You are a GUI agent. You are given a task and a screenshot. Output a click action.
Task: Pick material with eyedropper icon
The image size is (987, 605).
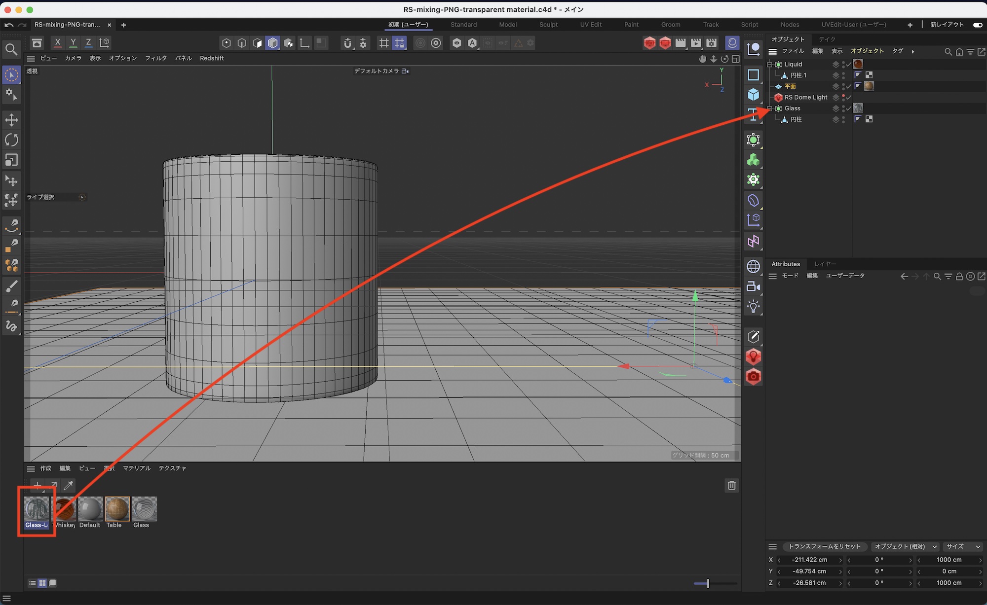coord(69,485)
